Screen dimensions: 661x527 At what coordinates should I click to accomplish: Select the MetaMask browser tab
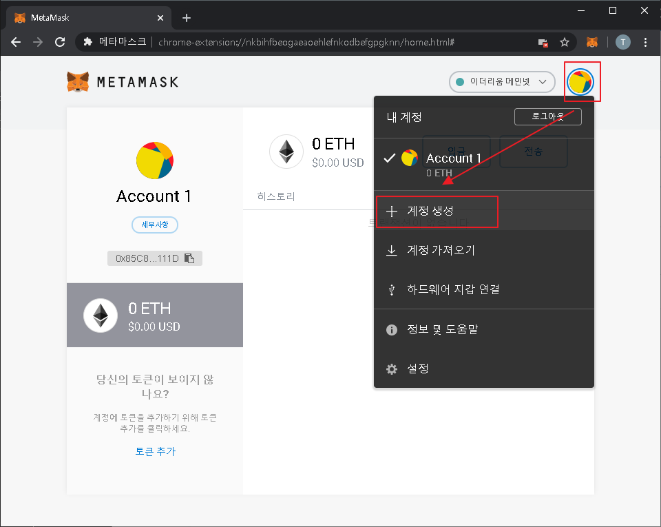(x=88, y=18)
